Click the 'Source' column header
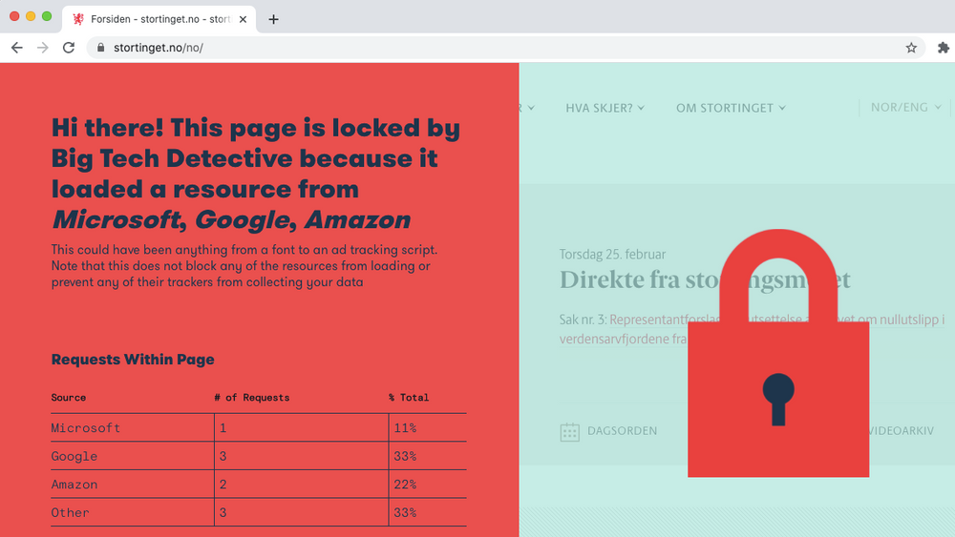Screen dimensions: 955x537 (68, 397)
